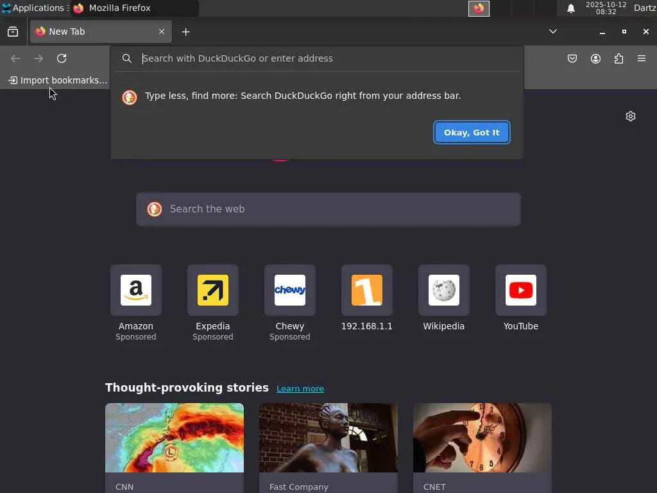
Task: Click the address bar magnifier icon
Action: (x=127, y=58)
